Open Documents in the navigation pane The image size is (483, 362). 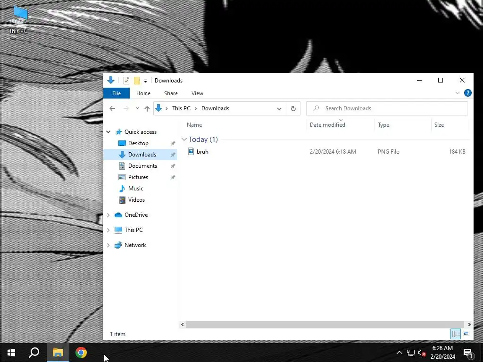click(142, 166)
